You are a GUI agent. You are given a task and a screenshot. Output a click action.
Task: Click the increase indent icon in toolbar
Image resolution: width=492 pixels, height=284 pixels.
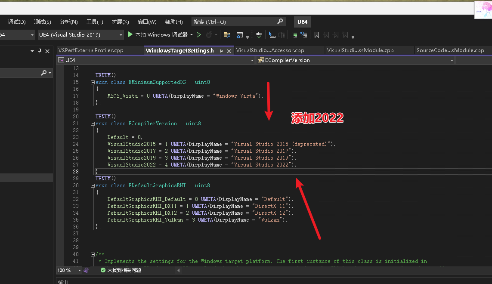(294, 35)
